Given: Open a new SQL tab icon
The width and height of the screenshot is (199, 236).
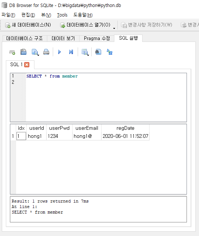Looking at the screenshot, I should (x=12, y=52).
